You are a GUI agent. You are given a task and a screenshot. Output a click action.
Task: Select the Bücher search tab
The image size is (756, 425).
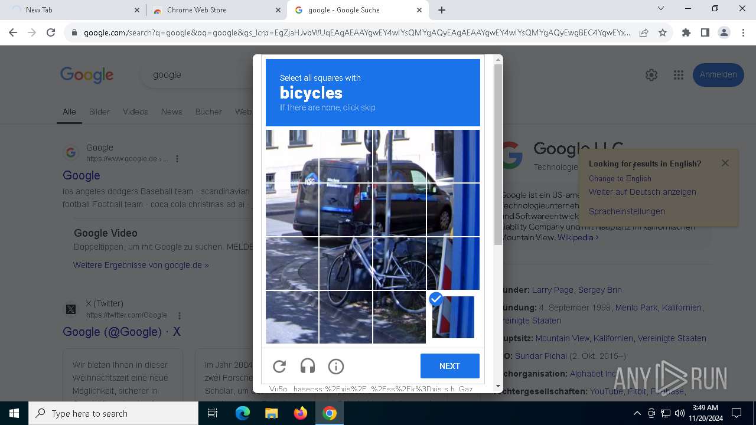pos(208,112)
